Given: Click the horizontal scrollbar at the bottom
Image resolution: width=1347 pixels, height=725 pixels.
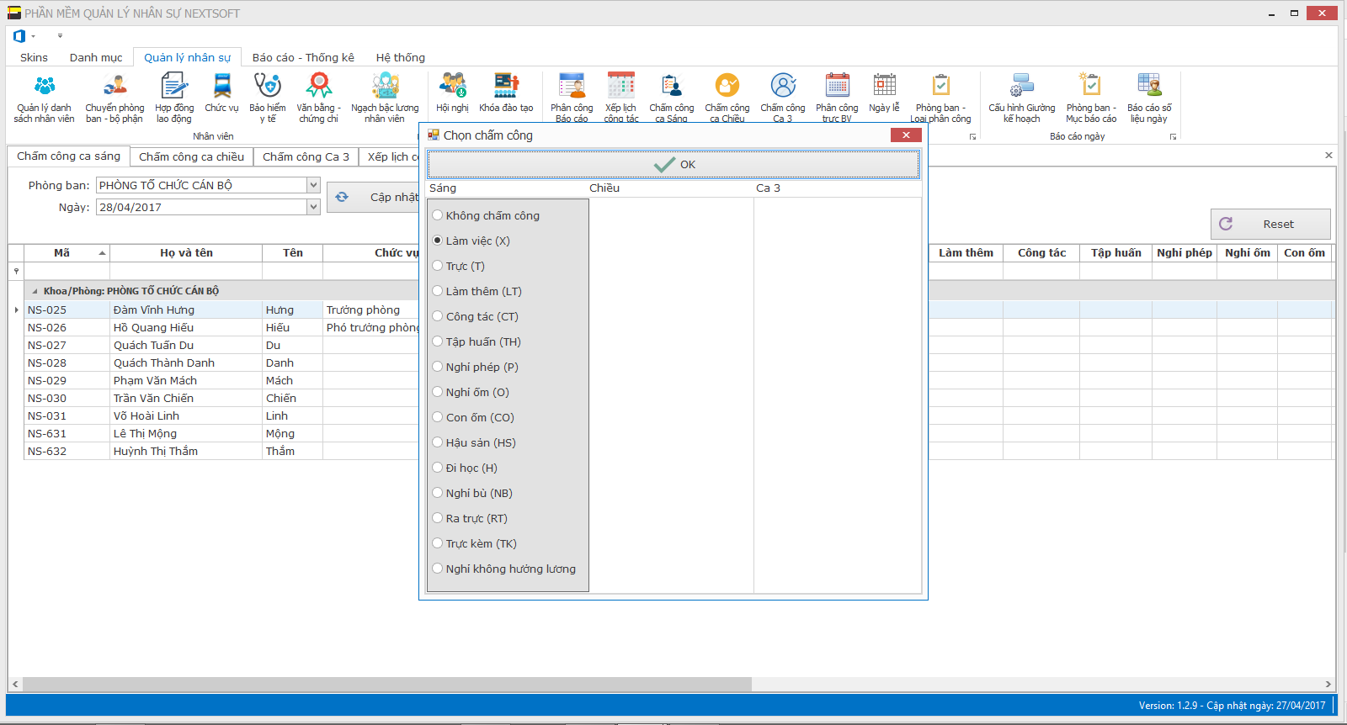Looking at the screenshot, I should tap(379, 684).
